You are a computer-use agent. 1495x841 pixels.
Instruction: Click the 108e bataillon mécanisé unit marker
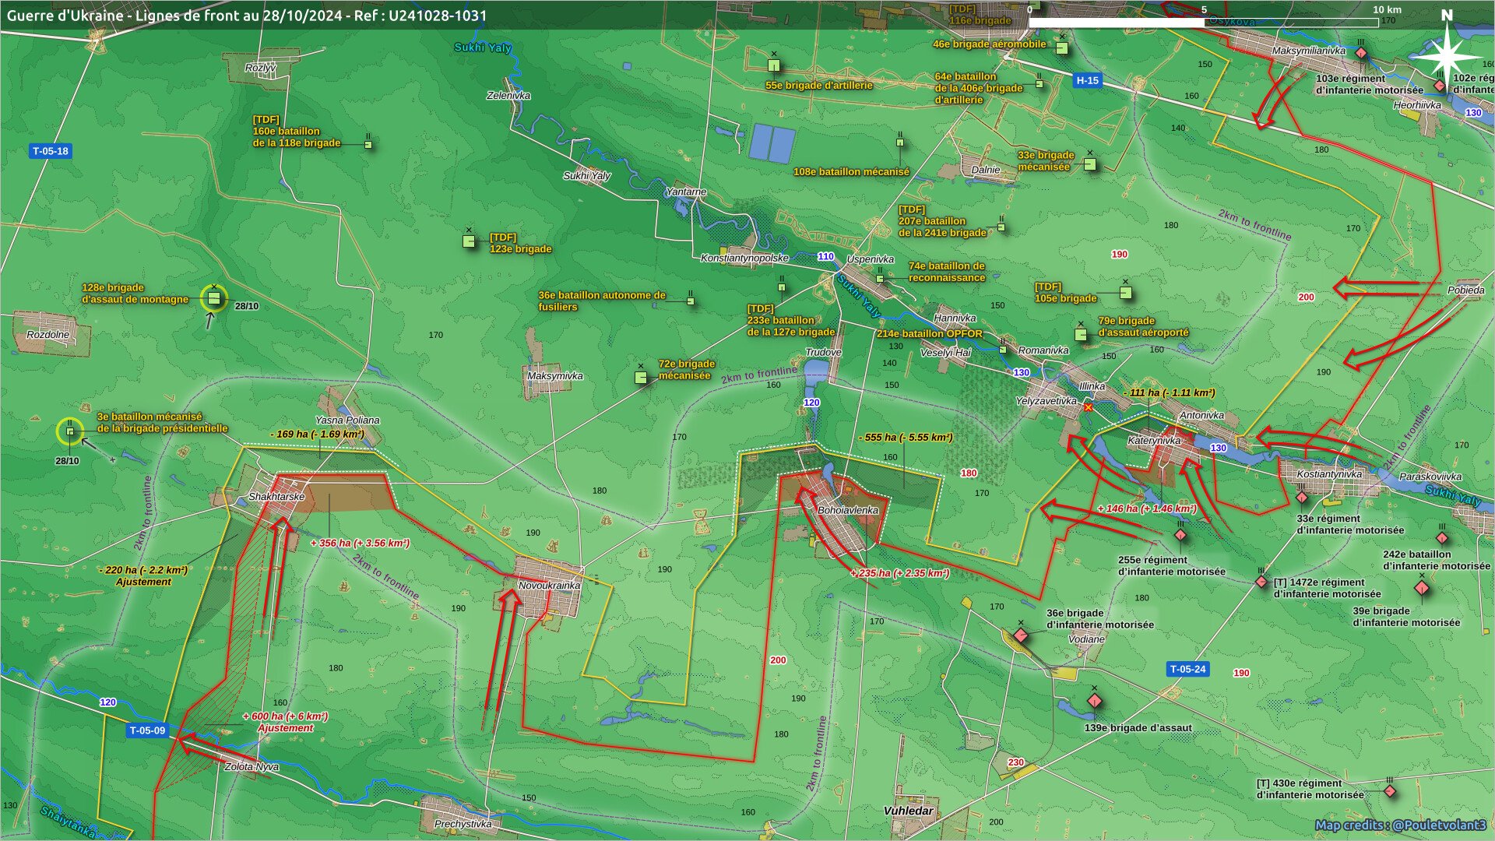(x=900, y=143)
